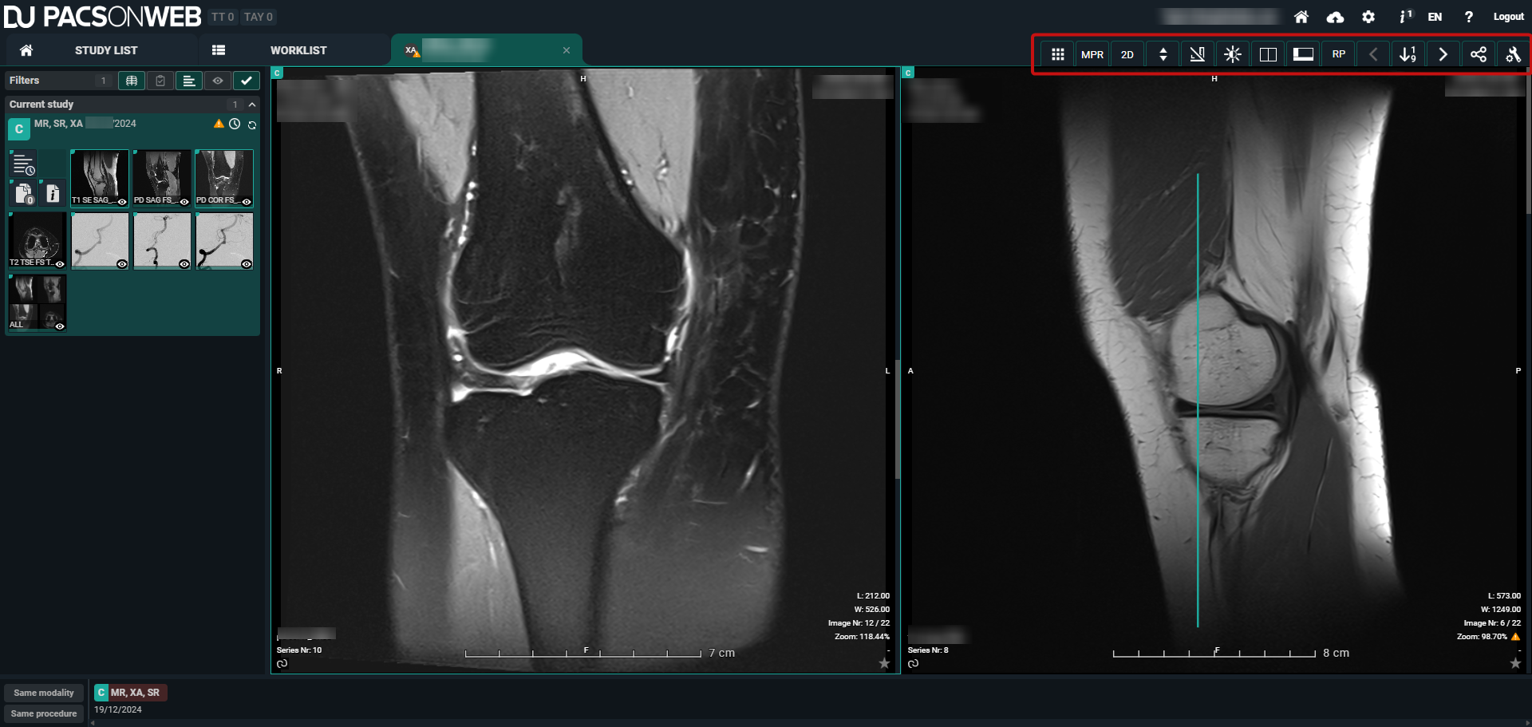This screenshot has height=727, width=1532.
Task: Open the EN language selector
Action: click(x=1434, y=17)
